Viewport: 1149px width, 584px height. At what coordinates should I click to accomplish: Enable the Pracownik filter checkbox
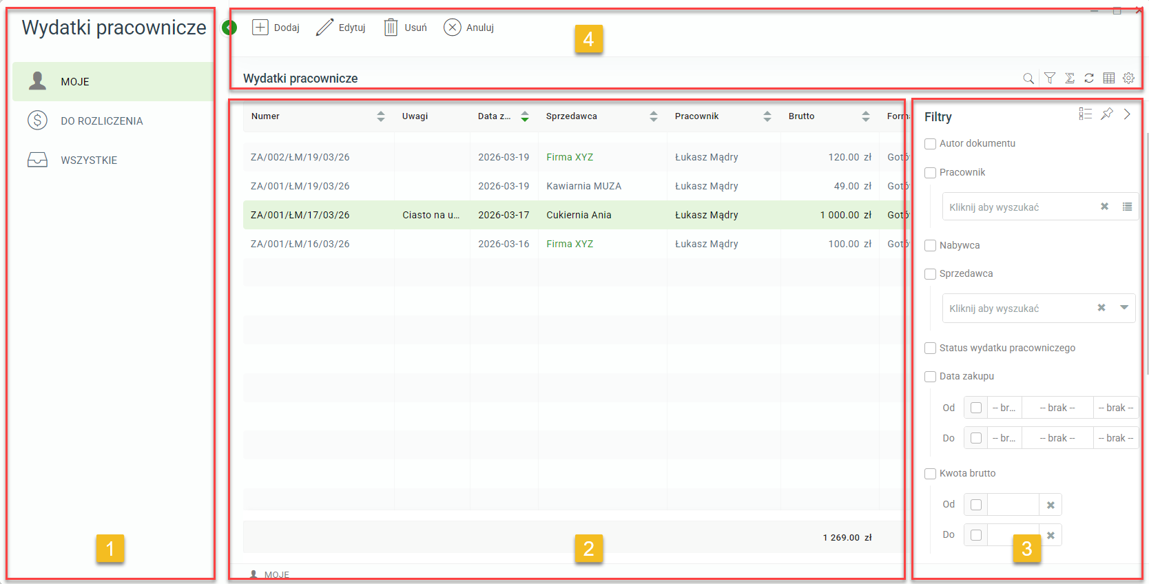coord(930,173)
